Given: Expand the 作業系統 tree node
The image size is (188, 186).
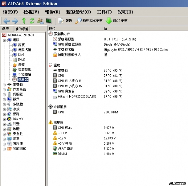Looking at the screenshot, I should click(4, 90).
